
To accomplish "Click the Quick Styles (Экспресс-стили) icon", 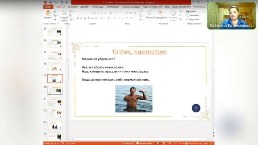I will pos(173,13).
